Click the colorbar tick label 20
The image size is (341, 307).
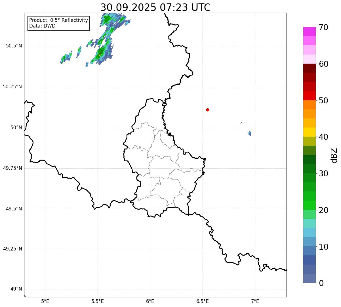[x=323, y=210]
